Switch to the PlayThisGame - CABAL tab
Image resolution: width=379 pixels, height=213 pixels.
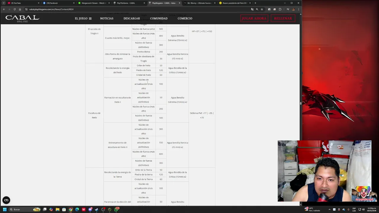coord(129,3)
